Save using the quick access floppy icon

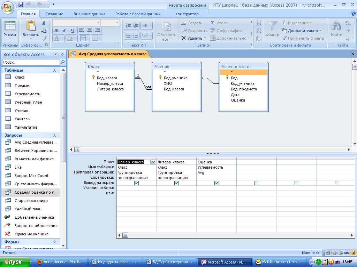tap(21, 4)
